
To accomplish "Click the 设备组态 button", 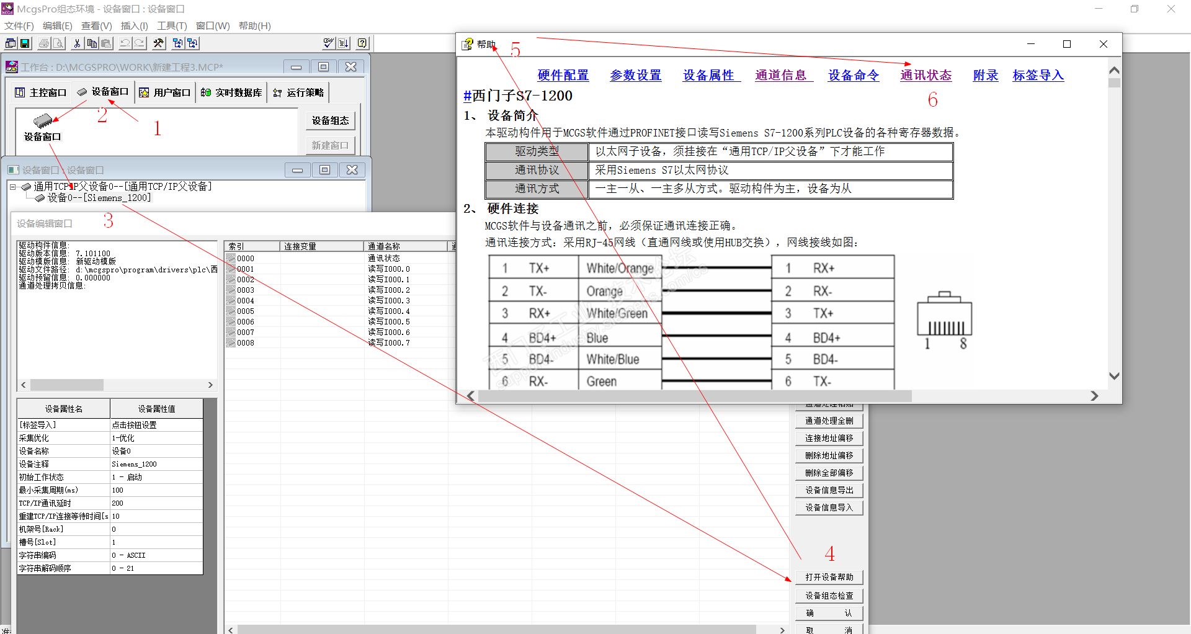I will point(330,120).
